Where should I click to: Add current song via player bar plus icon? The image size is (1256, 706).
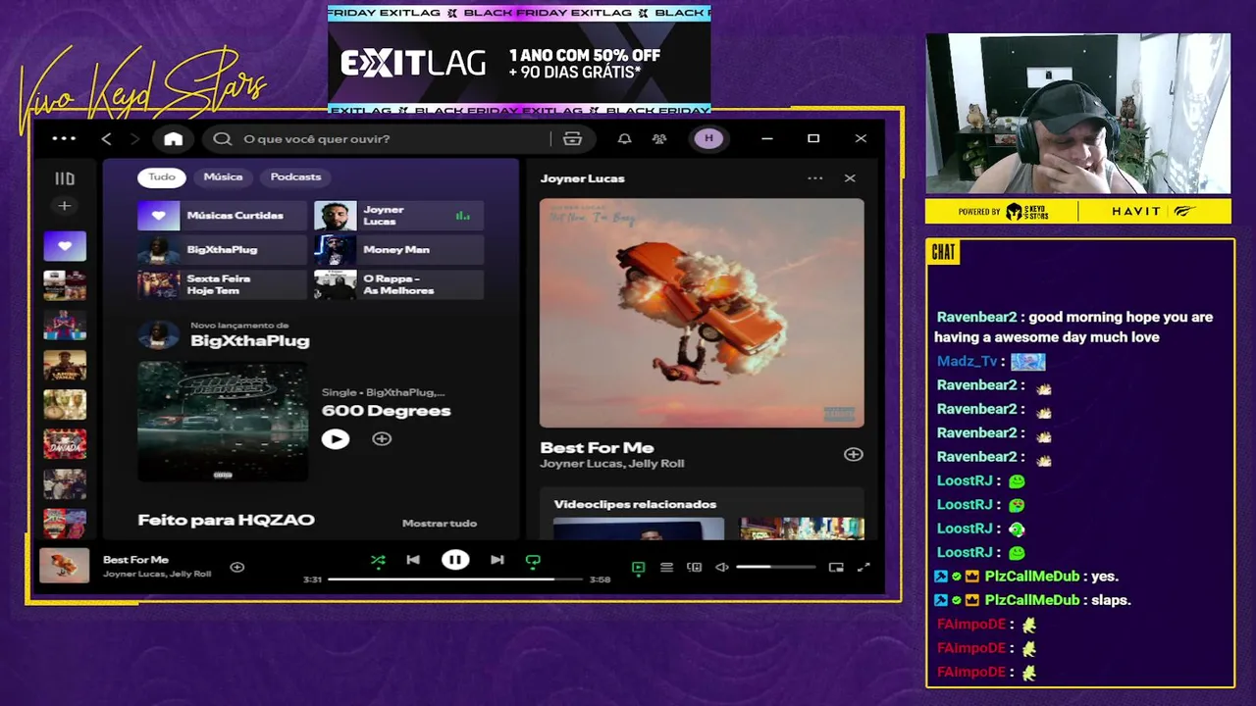[236, 567]
